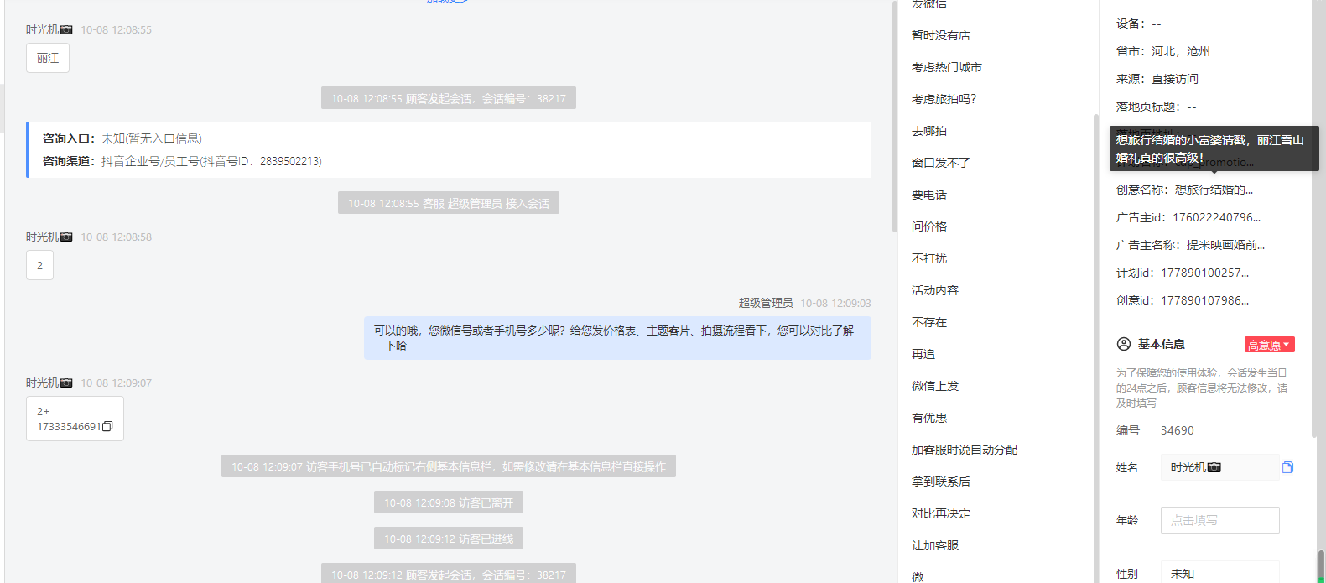Open the 高意愿 intent tag dropdown

(1269, 345)
